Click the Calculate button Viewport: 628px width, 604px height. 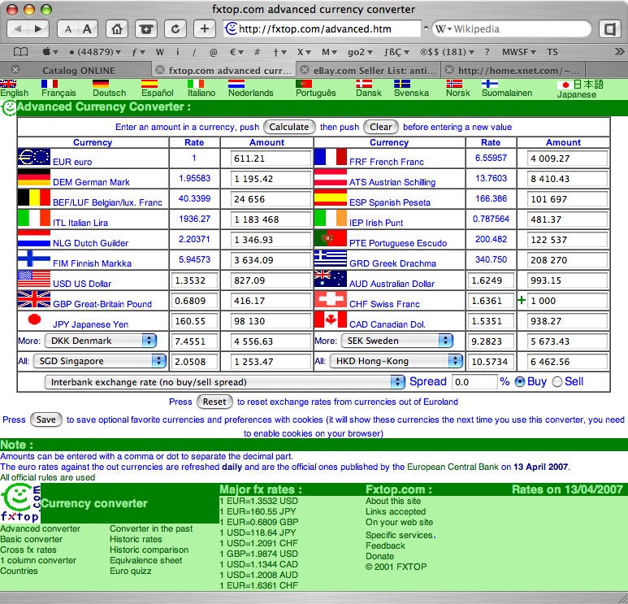pyautogui.click(x=289, y=127)
